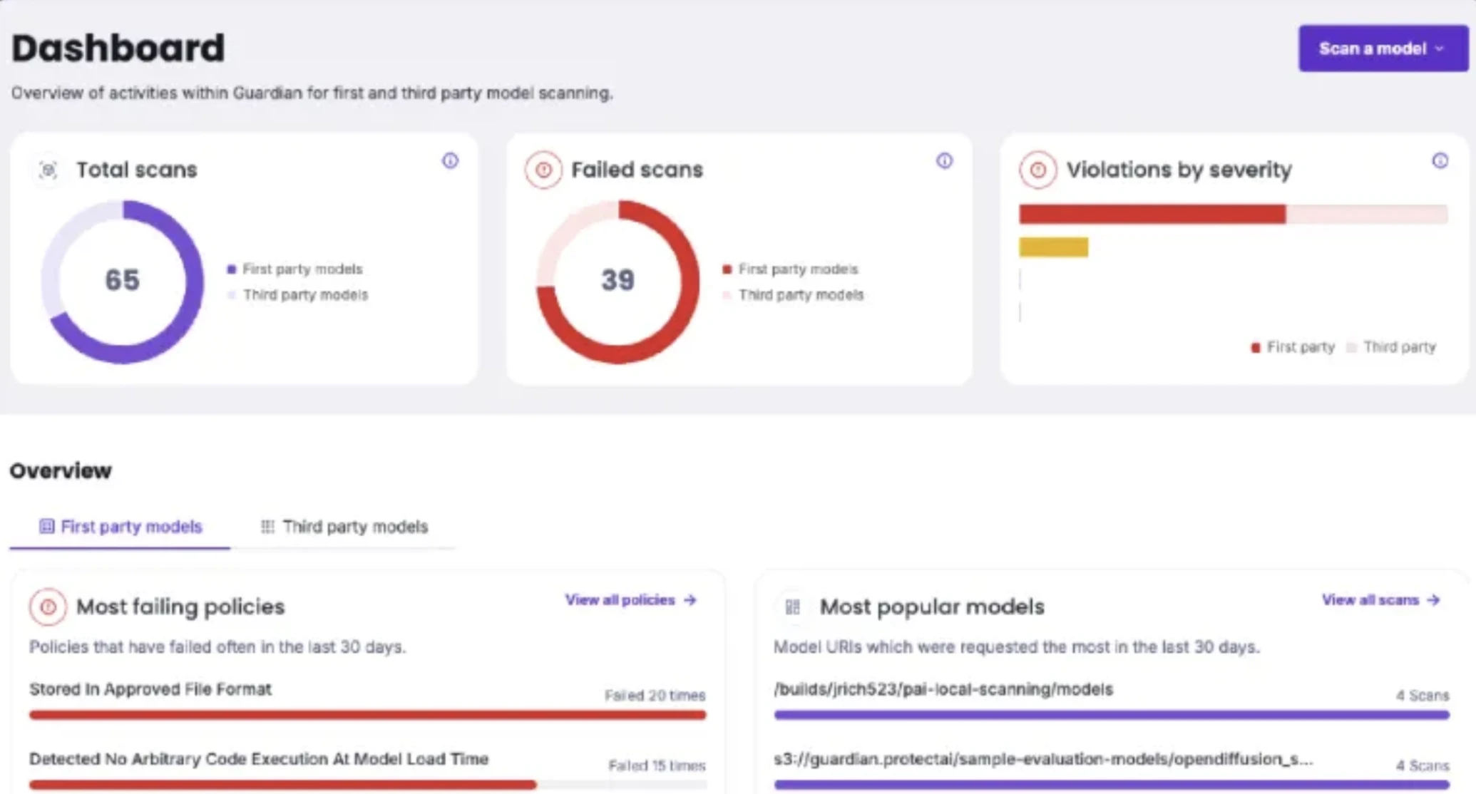Click the Failed scans info icon

tap(944, 160)
